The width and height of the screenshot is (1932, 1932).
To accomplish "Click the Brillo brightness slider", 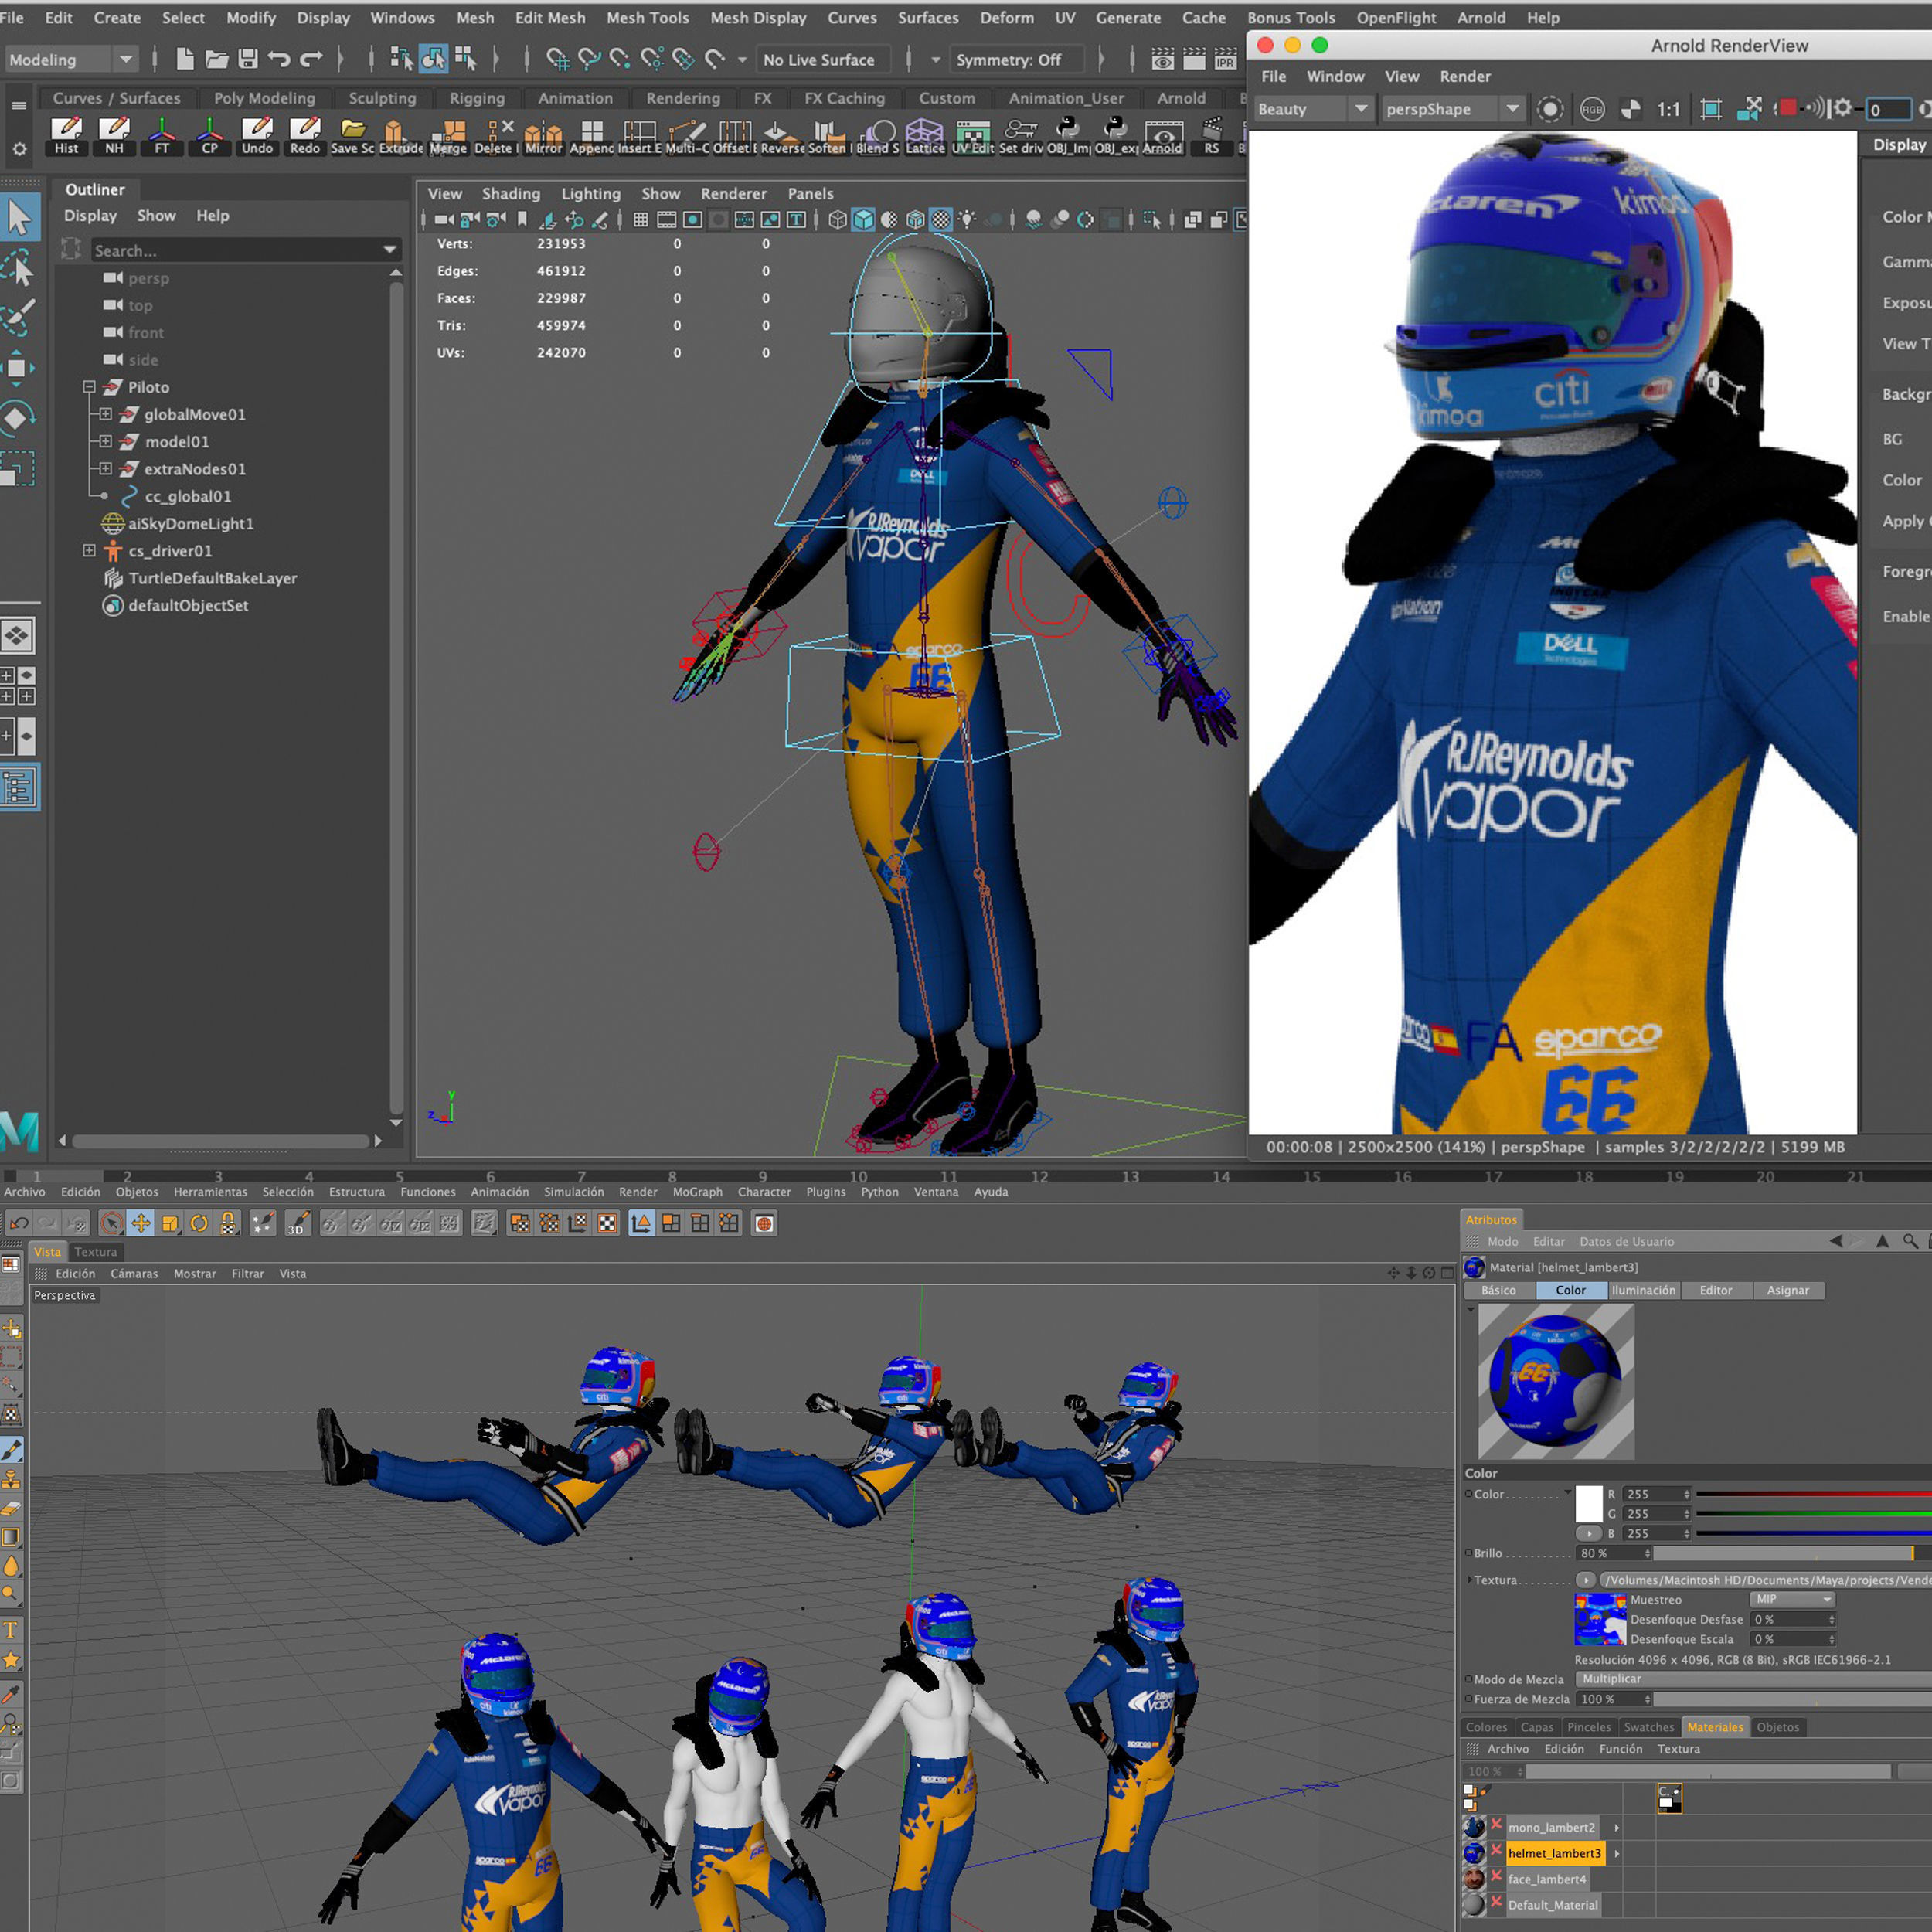I will click(1792, 1553).
